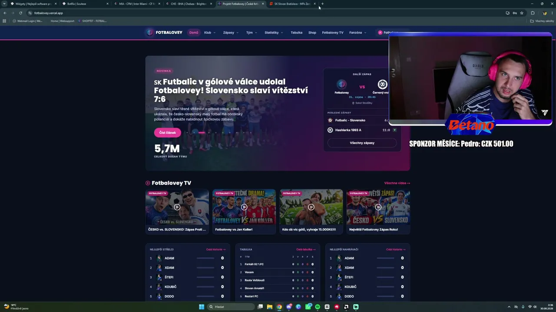Select the 'Futbalic - Slovensko' last match row
The width and height of the screenshot is (556, 312).
click(x=362, y=120)
